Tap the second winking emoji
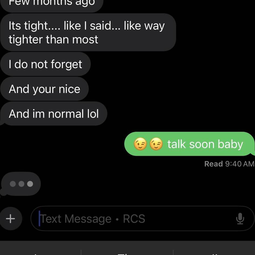Screen dimensions: 255x255 coord(156,144)
